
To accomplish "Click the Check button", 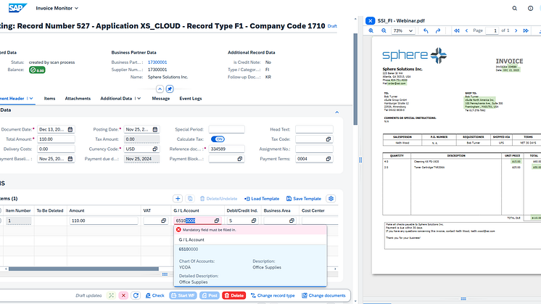I will pos(154,295).
